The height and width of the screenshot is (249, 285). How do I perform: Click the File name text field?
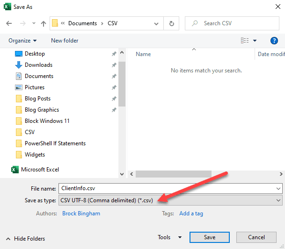(170, 188)
